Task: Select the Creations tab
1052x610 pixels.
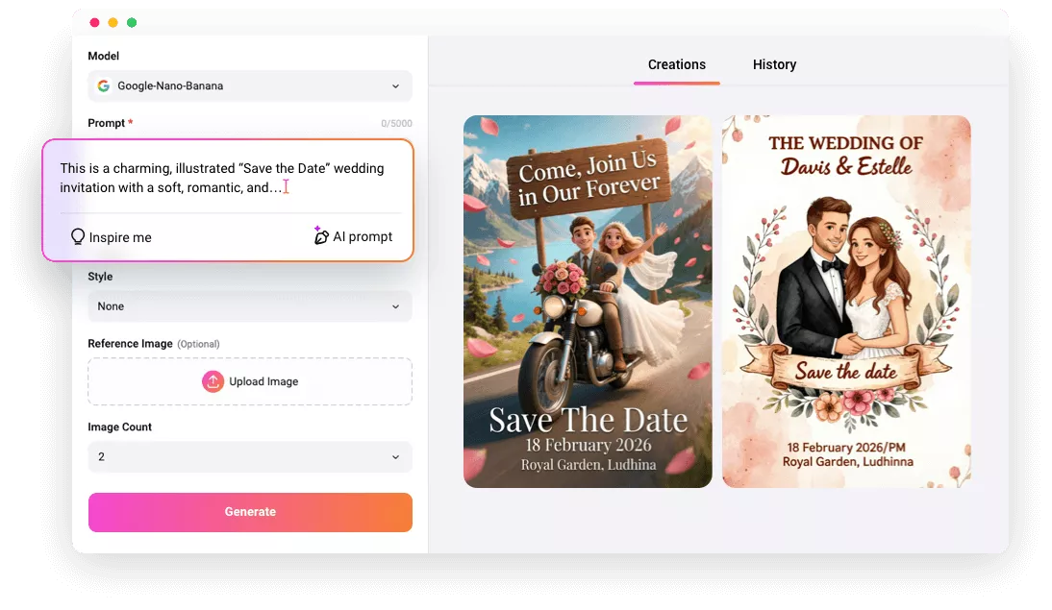Action: click(676, 64)
